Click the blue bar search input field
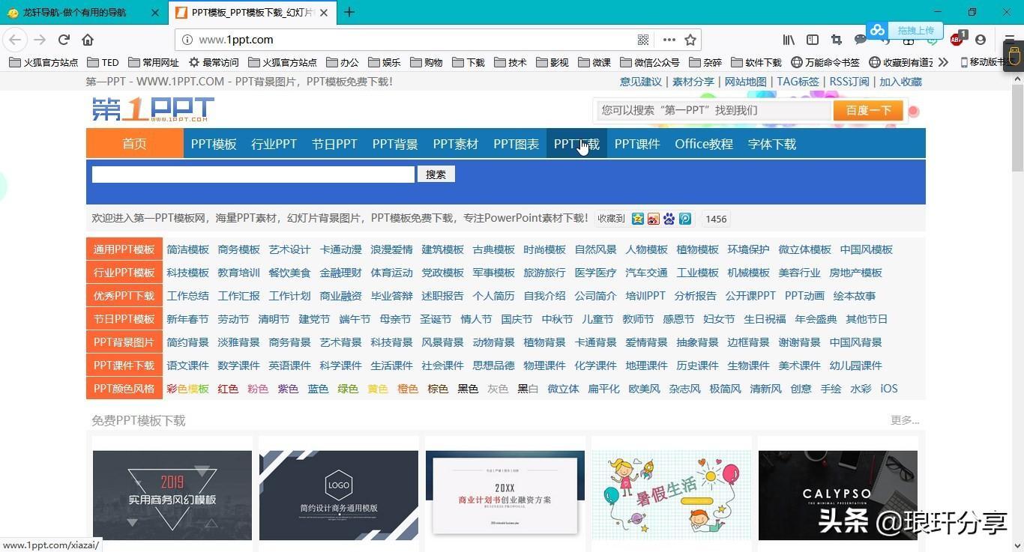Screen dimensions: 1024x552 tap(253, 175)
